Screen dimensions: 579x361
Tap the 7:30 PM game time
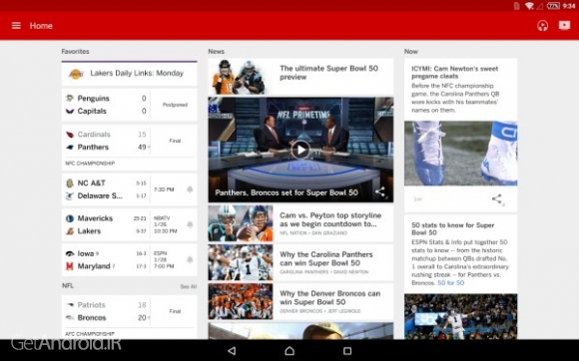[164, 189]
